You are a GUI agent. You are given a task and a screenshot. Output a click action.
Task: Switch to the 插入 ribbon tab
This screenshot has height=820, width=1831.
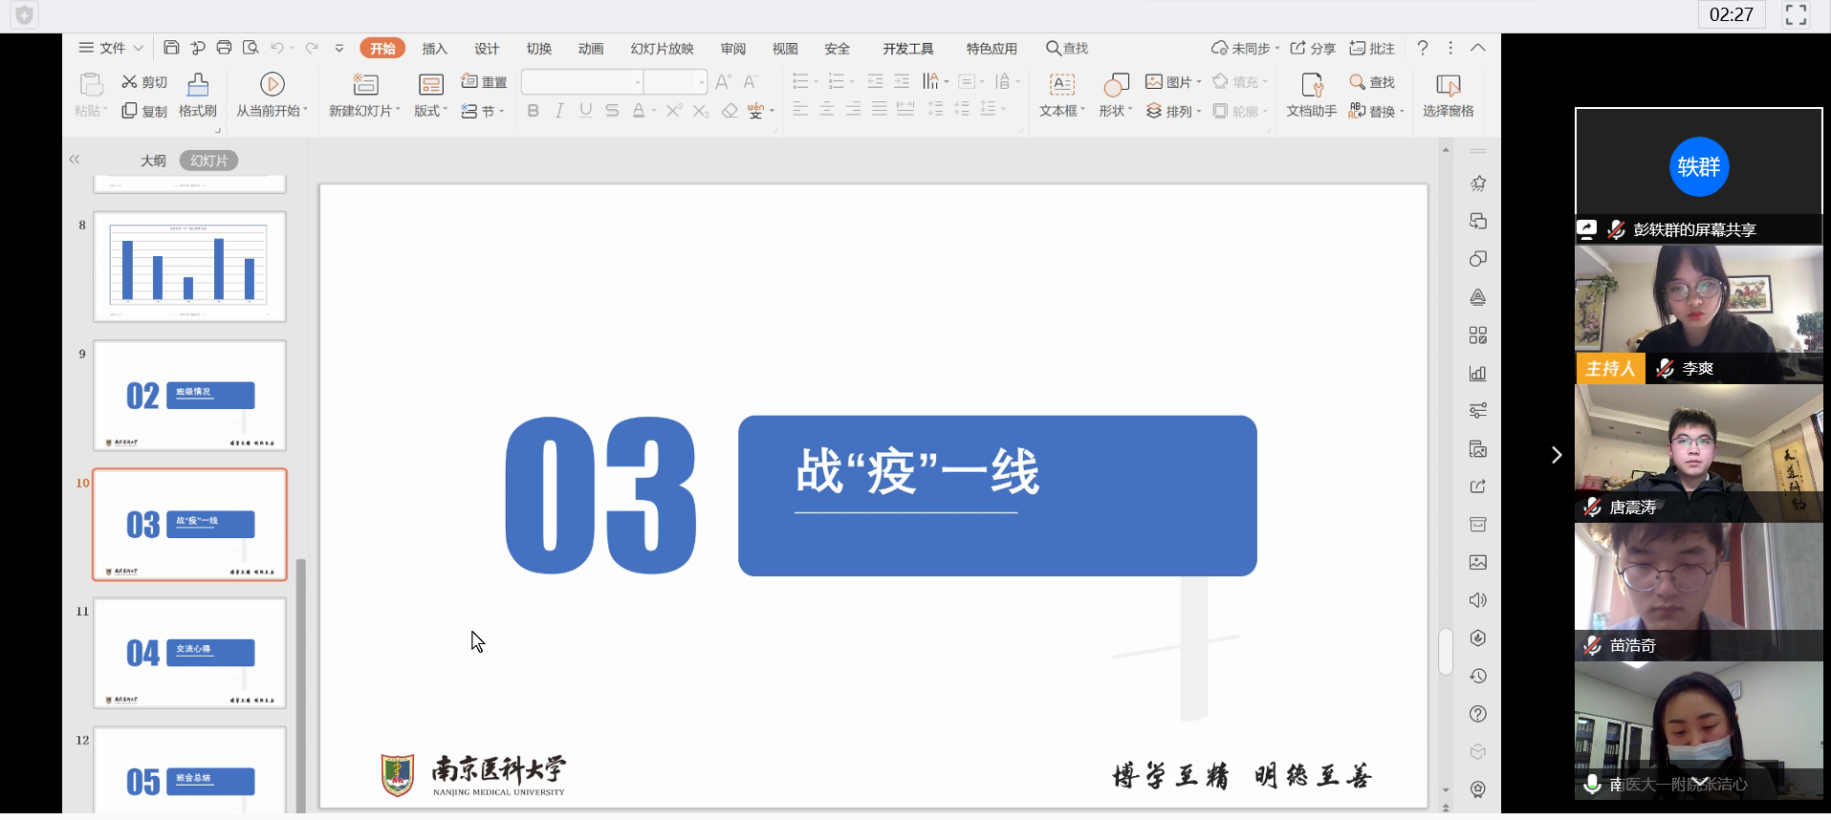point(434,49)
